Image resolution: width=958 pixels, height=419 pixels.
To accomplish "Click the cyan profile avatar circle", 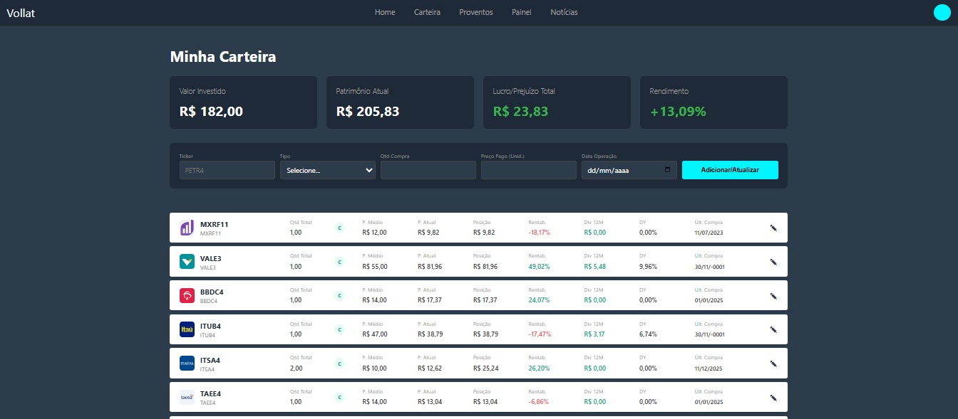I will coord(942,12).
